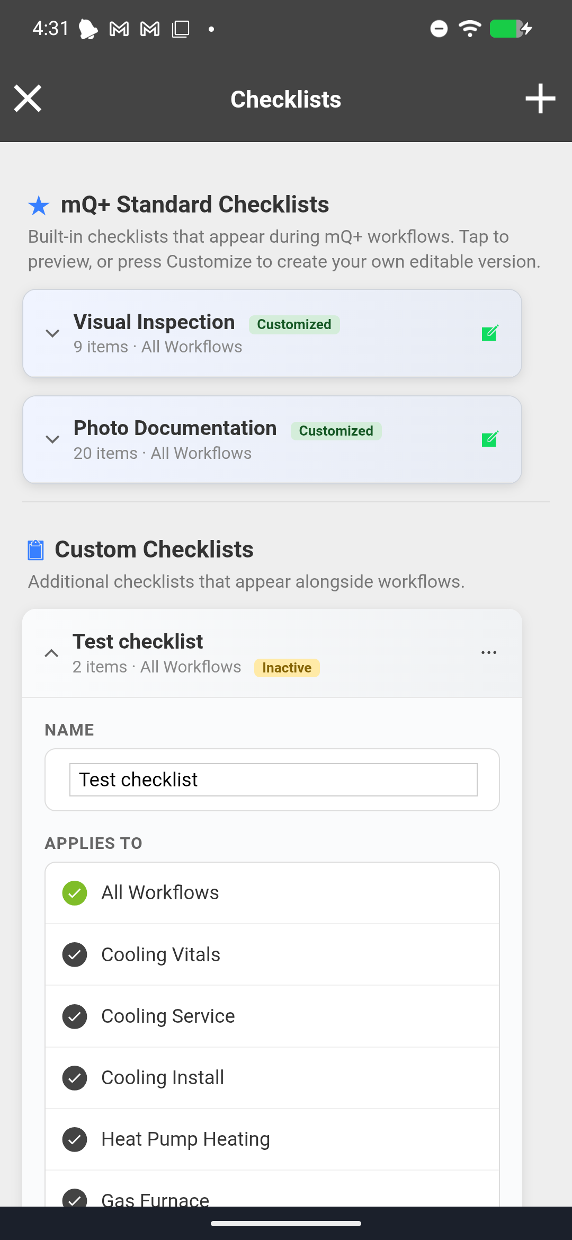The height and width of the screenshot is (1240, 572).
Task: Tap the Checklists page title
Action: click(285, 99)
